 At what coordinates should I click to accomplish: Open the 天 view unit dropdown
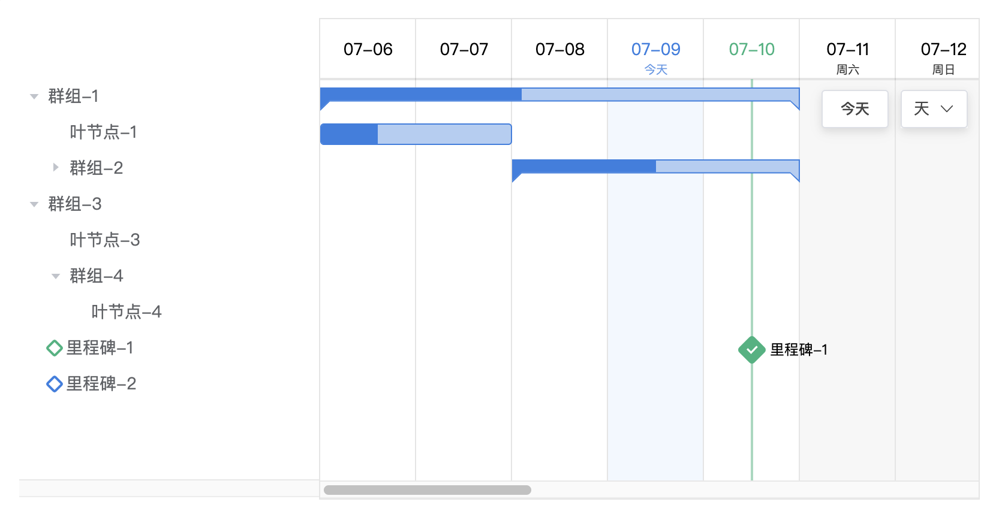(x=934, y=109)
